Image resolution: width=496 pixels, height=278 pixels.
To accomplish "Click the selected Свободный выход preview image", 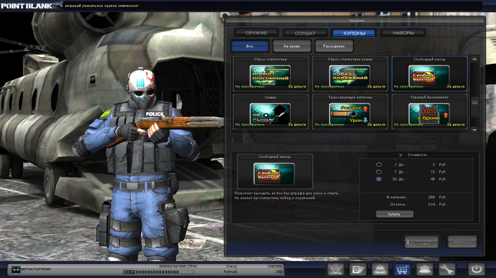I will click(x=274, y=173).
